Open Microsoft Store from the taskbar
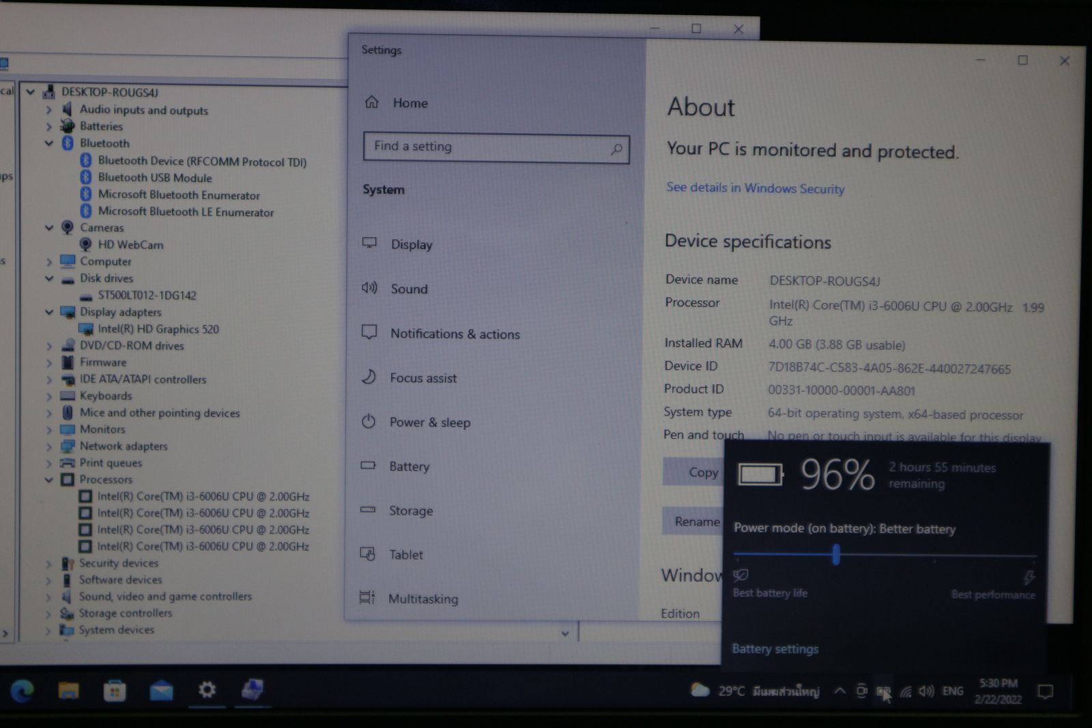 (115, 691)
